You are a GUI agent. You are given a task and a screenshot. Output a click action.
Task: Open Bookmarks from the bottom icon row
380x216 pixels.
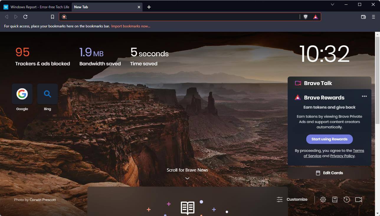click(335, 200)
